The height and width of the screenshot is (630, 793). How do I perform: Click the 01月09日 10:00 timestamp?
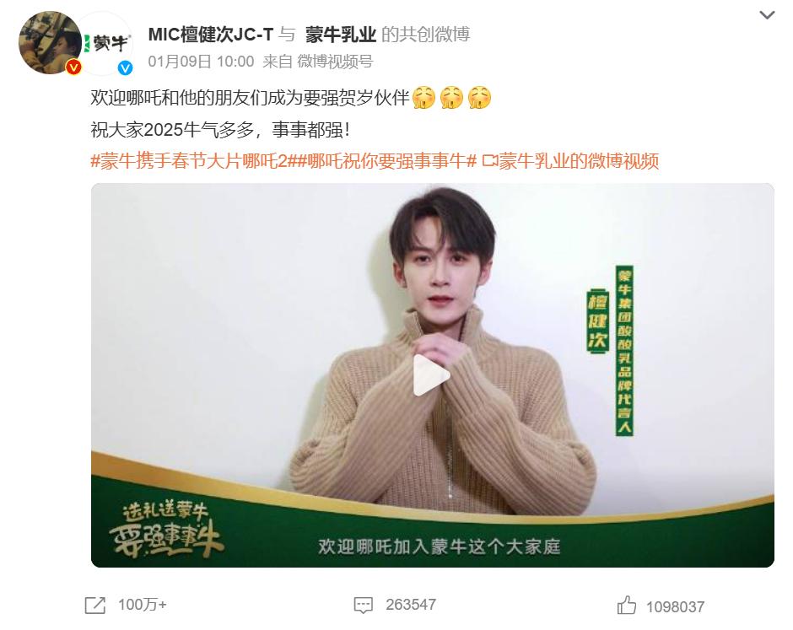click(x=201, y=62)
